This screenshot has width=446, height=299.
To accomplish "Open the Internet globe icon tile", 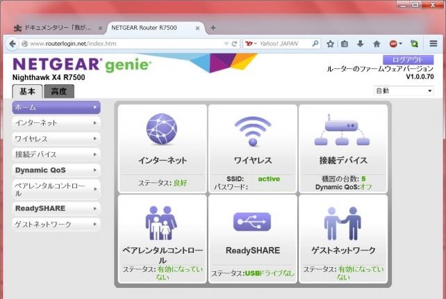I will coord(162,130).
